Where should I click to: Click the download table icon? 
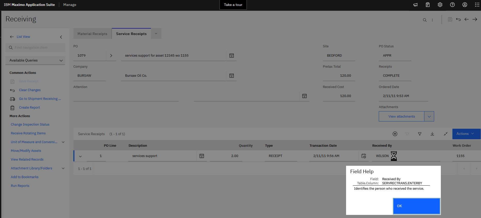[432, 134]
